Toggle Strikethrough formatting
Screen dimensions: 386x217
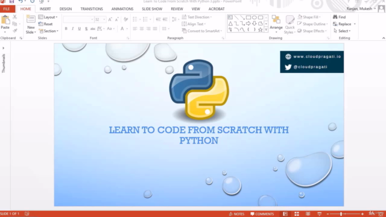tap(93, 29)
